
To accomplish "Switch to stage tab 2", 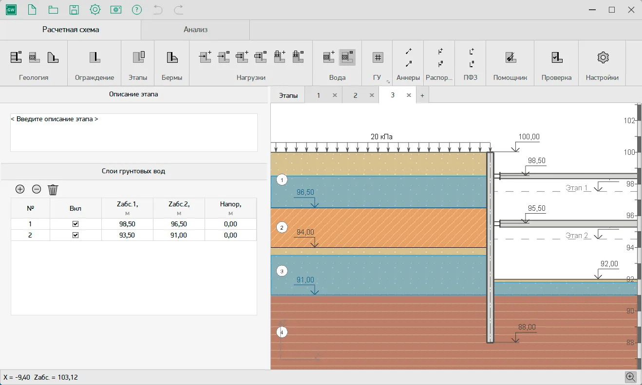I will 355,95.
